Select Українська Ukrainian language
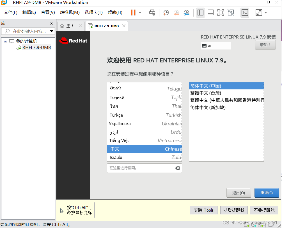 pyautogui.click(x=145, y=124)
